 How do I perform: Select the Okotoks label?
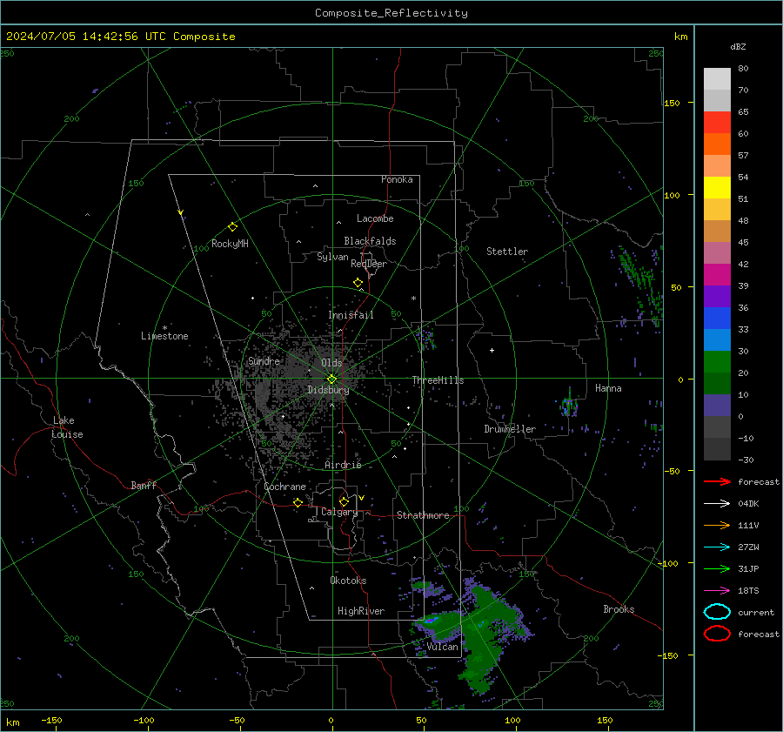[348, 581]
